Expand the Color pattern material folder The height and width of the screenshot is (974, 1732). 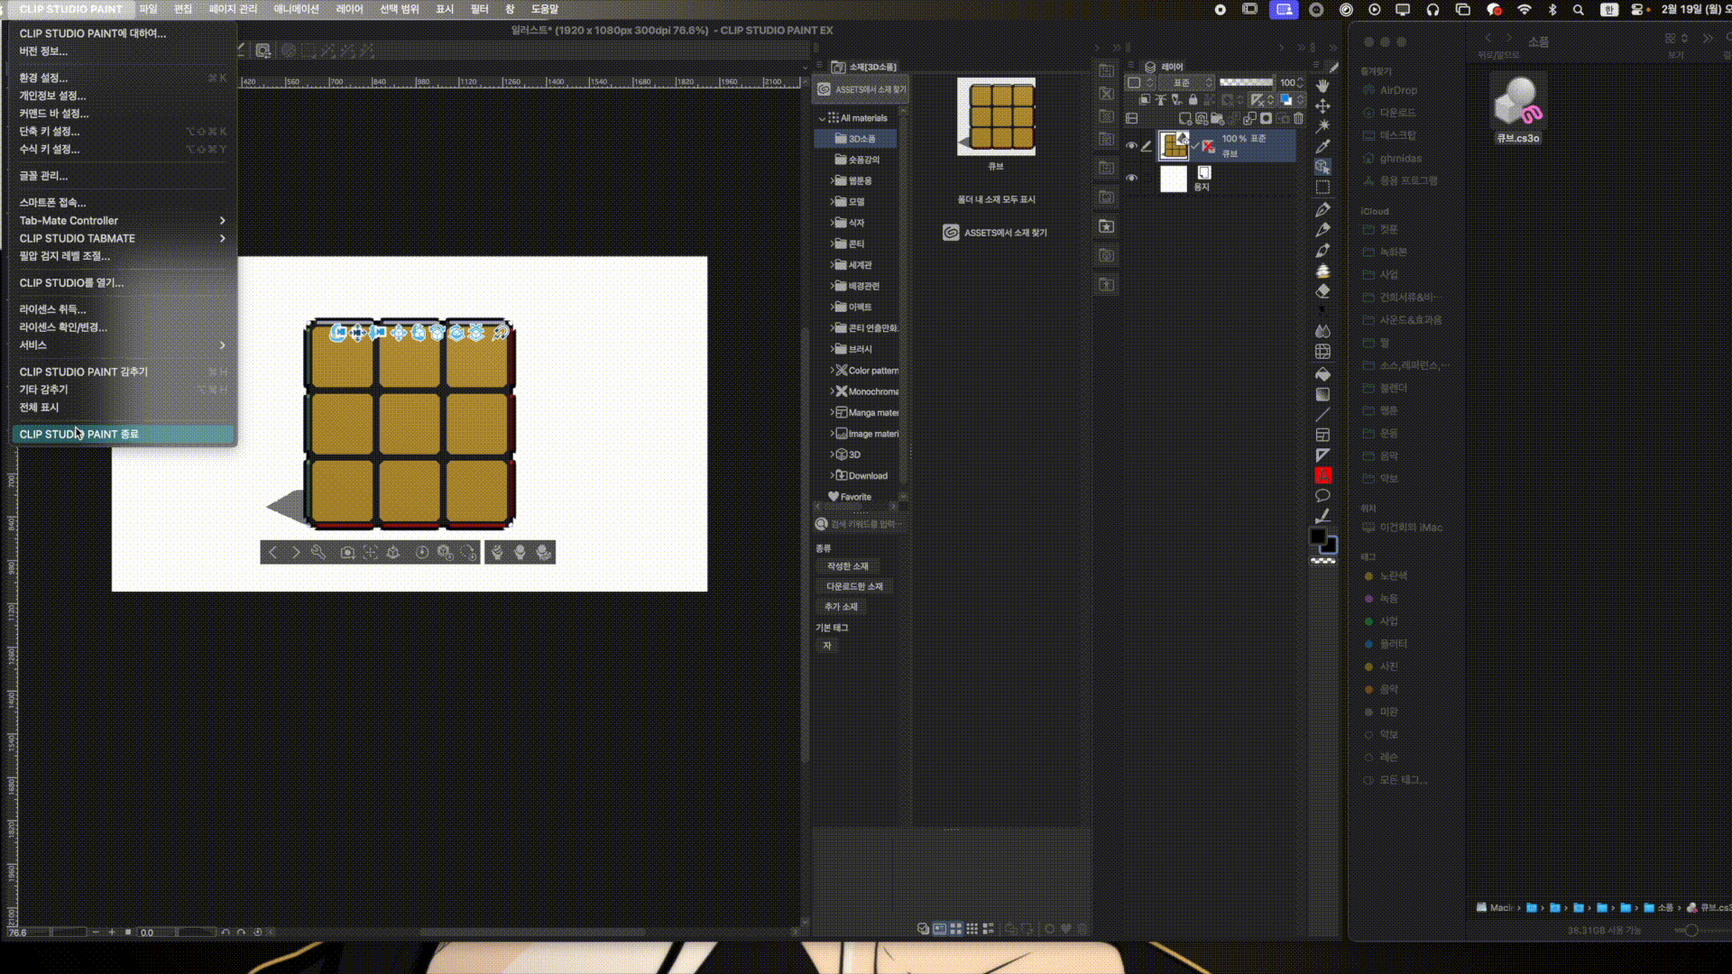832,371
